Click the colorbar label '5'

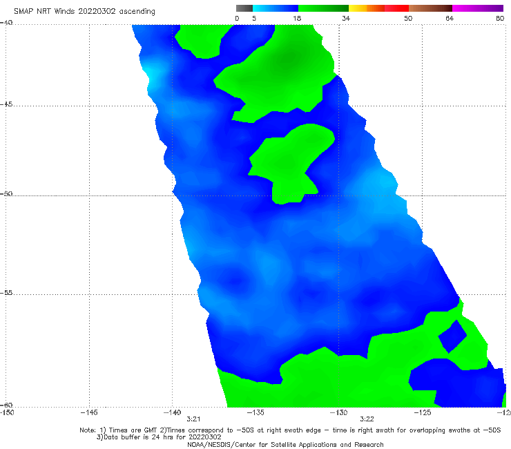[x=254, y=19]
